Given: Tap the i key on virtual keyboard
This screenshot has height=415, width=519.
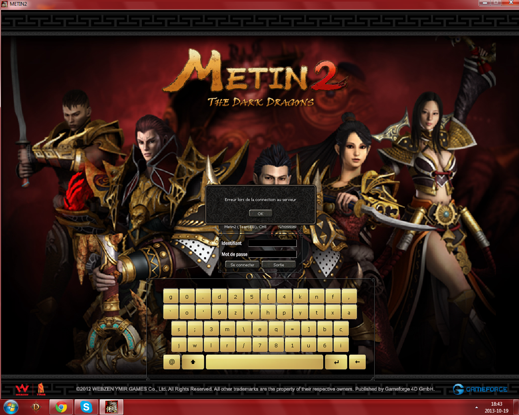Looking at the screenshot, I should coord(341,345).
